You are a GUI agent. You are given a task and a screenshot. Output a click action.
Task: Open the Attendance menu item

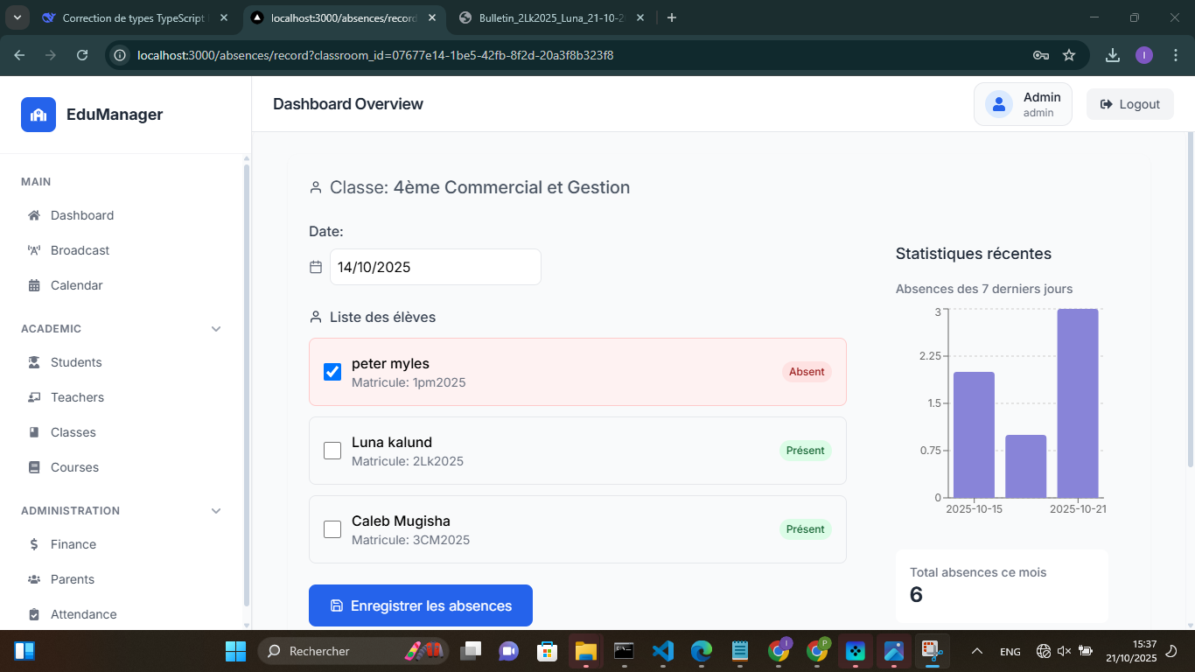click(83, 614)
